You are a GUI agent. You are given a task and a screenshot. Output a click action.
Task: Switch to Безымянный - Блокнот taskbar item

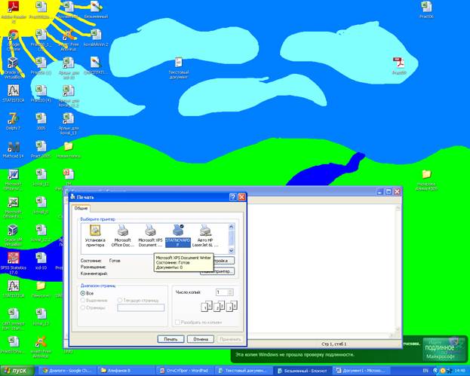[x=303, y=371]
